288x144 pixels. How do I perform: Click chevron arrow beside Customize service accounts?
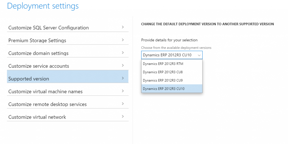tap(123, 65)
